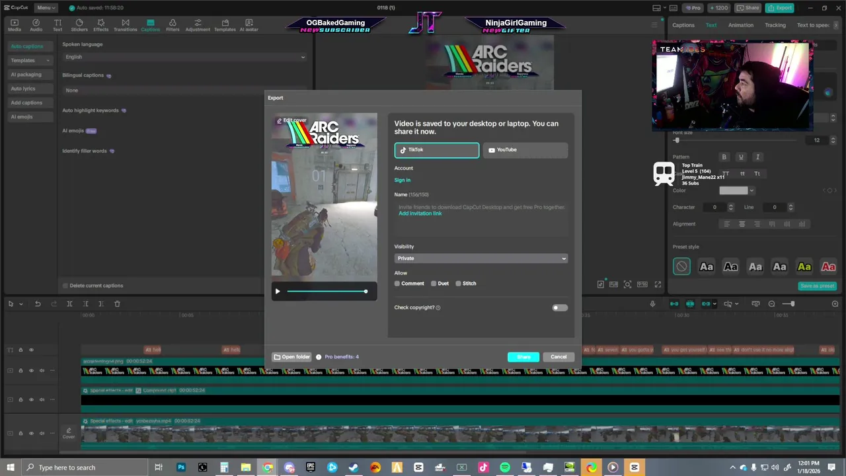Tick the Comment checkbox
The width and height of the screenshot is (846, 476).
(397, 284)
